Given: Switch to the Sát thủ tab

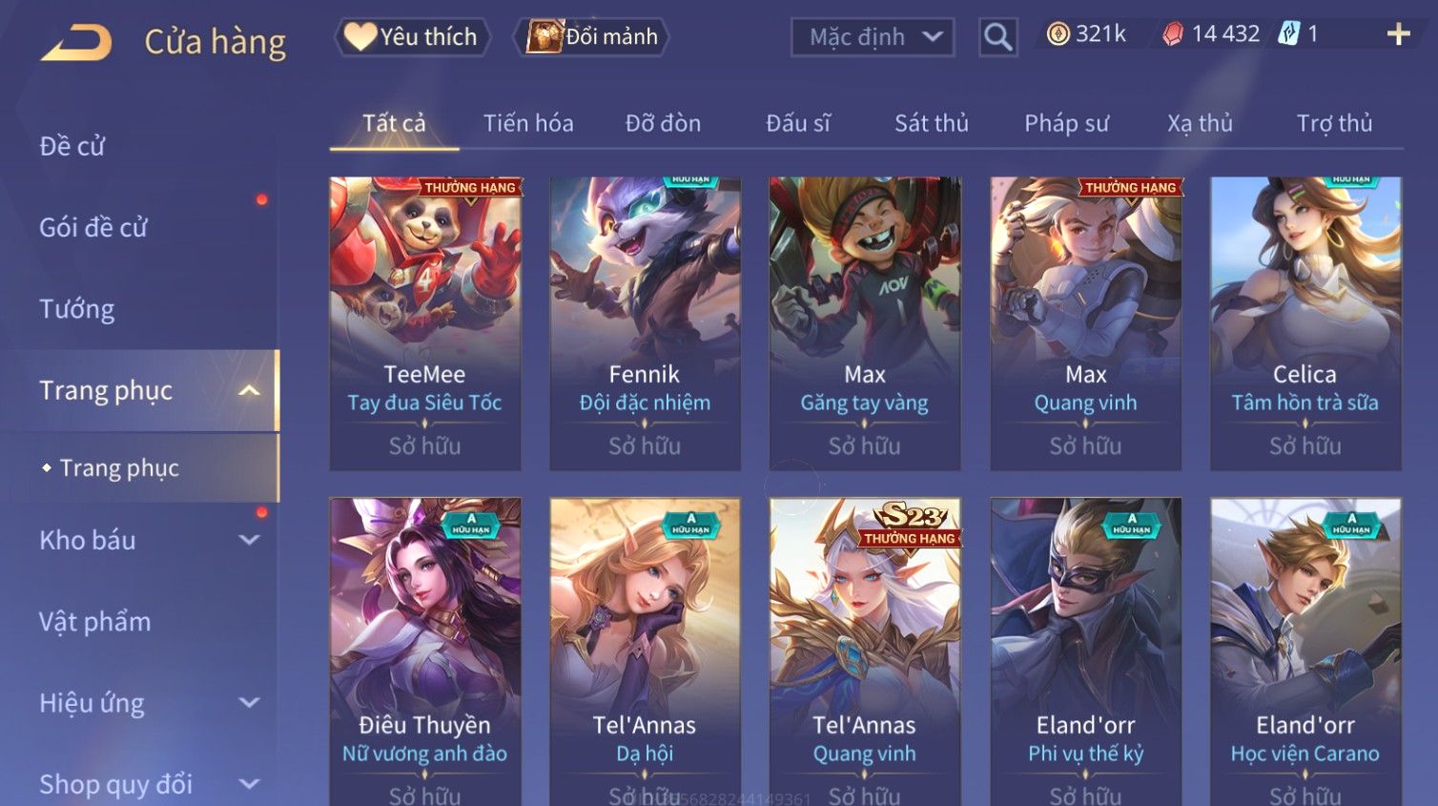Looking at the screenshot, I should [x=931, y=123].
